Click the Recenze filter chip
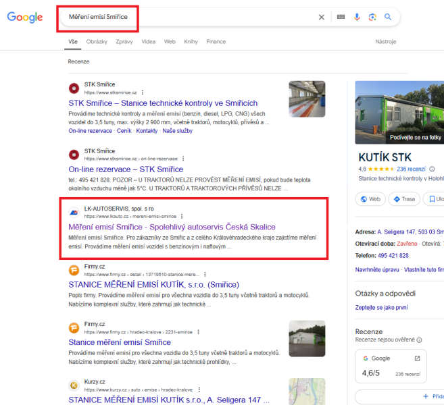Screen dimensions: 444x405 [x=78, y=61]
